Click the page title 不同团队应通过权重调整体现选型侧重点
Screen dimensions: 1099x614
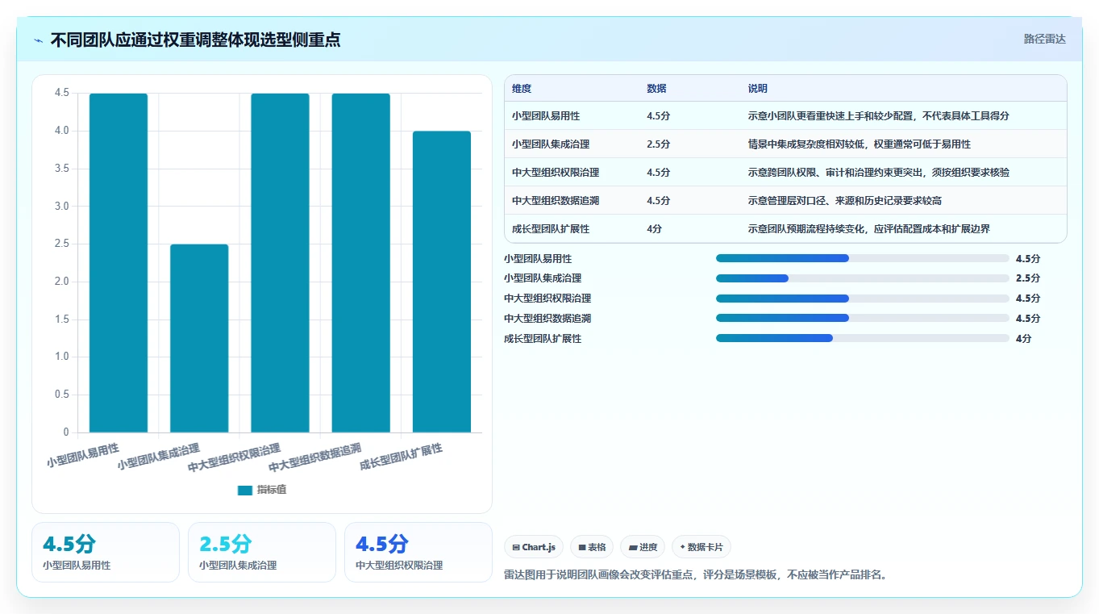pyautogui.click(x=195, y=40)
